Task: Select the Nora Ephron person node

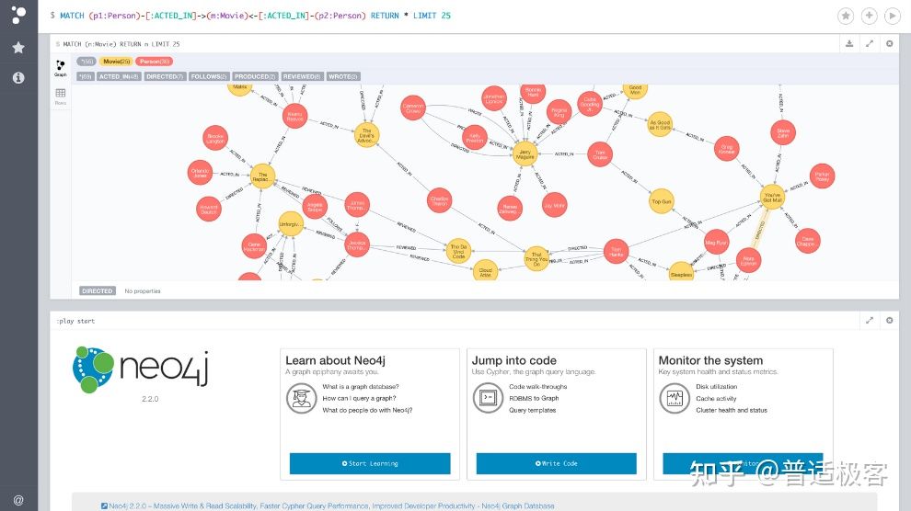Action: (748, 260)
